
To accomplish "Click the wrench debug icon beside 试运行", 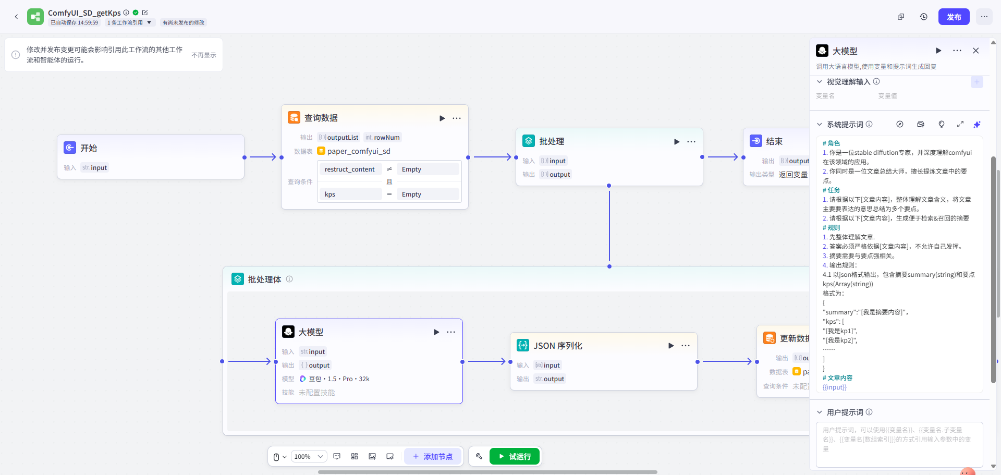I will 479,456.
